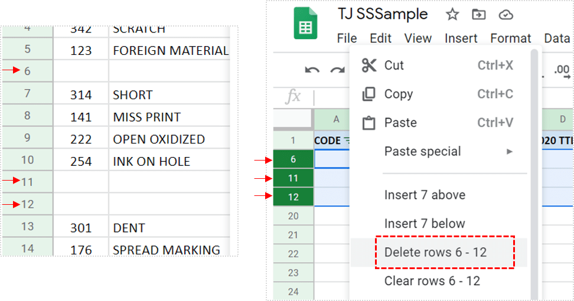Choose Clear rows 6 - 12

click(432, 281)
